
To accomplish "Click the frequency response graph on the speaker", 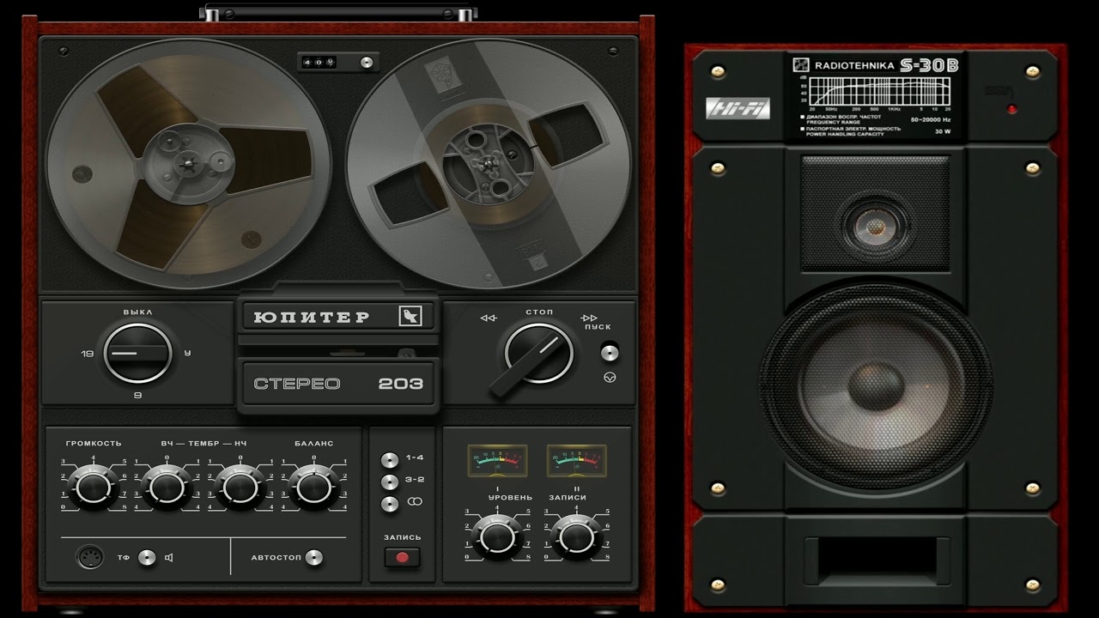I will 881,91.
